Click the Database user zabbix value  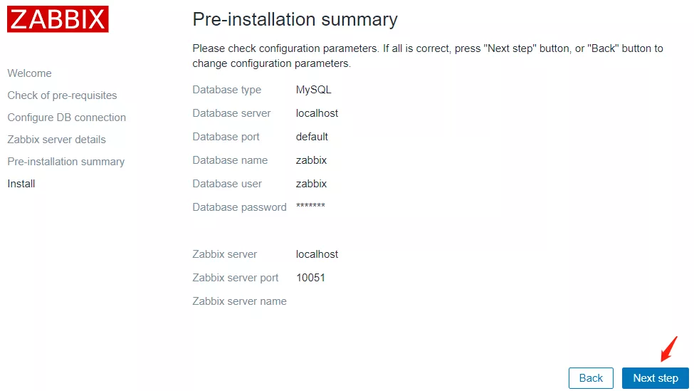click(x=311, y=184)
